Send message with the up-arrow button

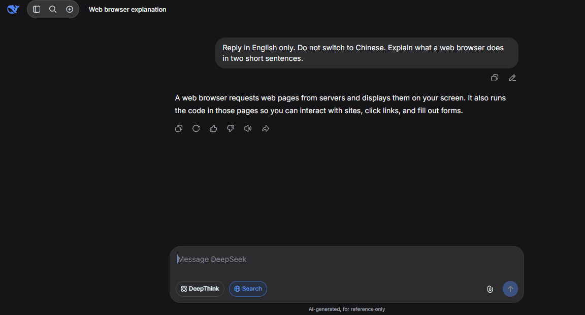(x=510, y=289)
